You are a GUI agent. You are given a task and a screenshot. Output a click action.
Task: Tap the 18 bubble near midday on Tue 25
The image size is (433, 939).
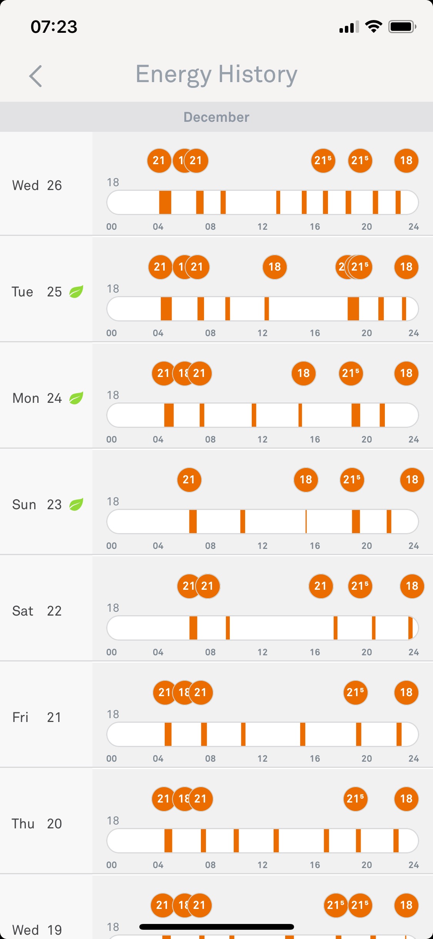[x=274, y=267]
